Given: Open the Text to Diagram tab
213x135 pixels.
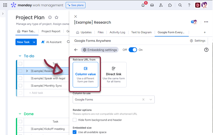Looking at the screenshot, I should [141, 32].
